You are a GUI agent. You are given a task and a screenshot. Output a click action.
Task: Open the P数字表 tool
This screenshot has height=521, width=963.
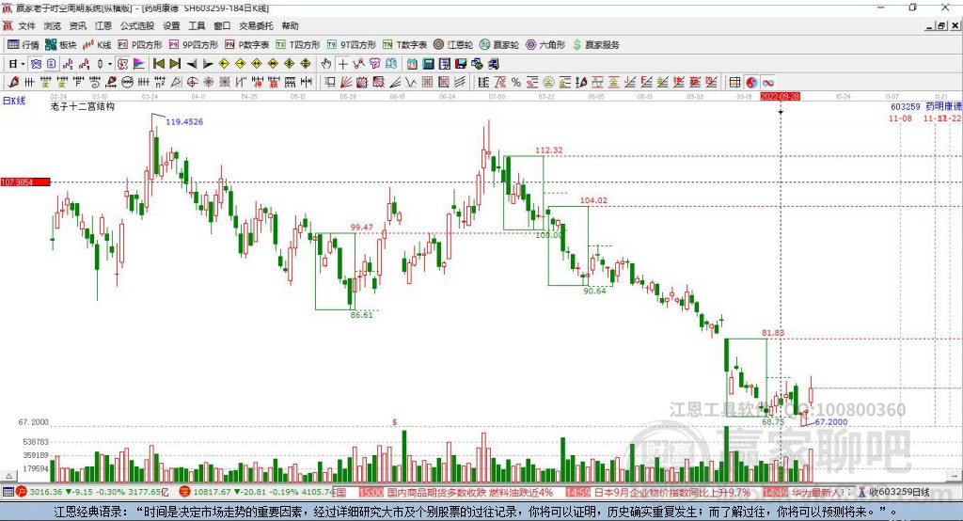[247, 45]
